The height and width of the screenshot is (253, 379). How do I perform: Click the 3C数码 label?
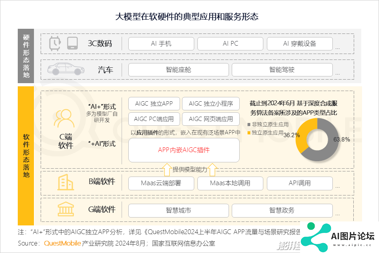[99, 44]
